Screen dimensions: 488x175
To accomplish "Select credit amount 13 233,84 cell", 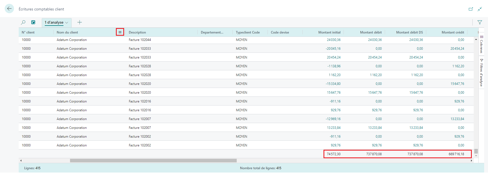I will click(x=457, y=119).
